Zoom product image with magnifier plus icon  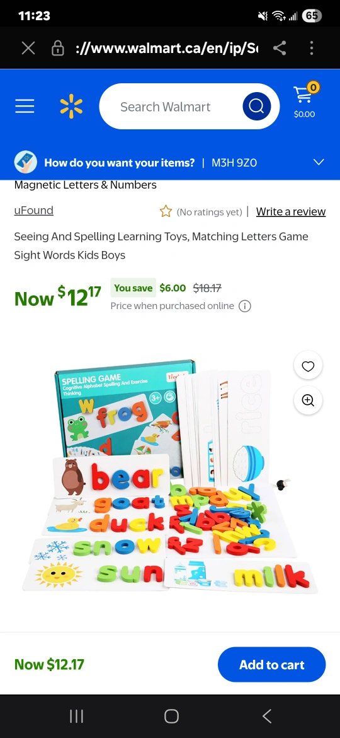[x=308, y=401]
